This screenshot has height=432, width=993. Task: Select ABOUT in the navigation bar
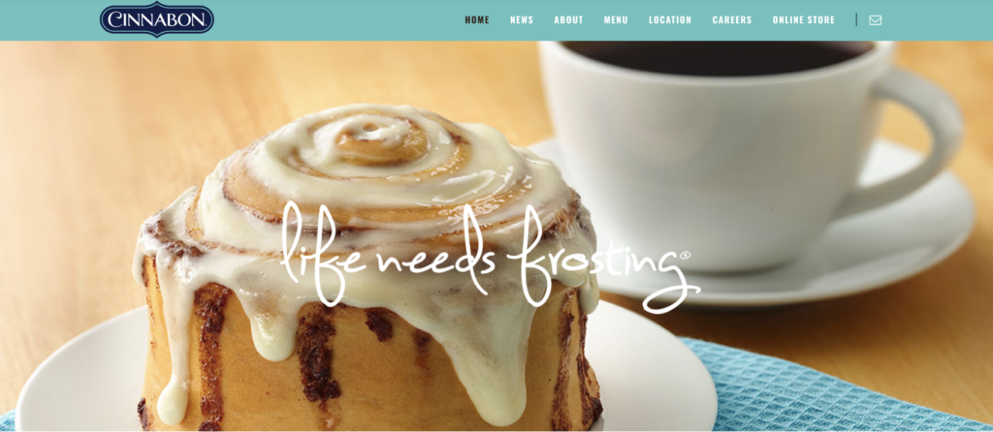tap(568, 20)
